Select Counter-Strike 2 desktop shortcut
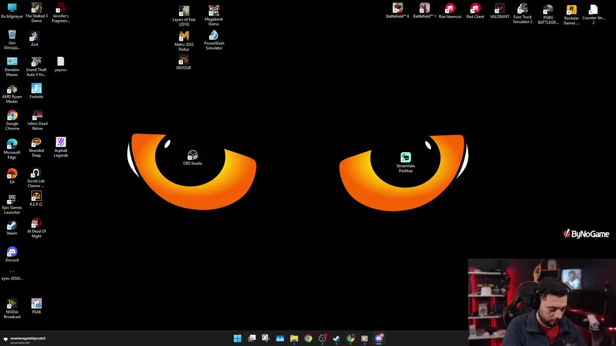 coord(593,14)
